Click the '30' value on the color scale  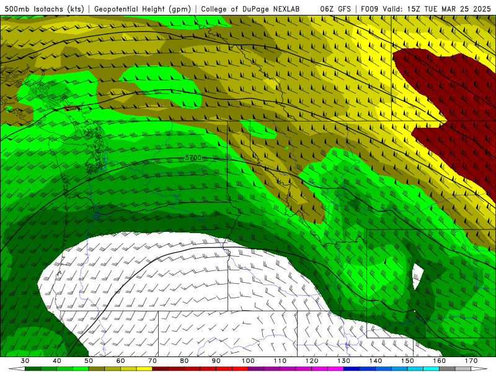coord(25,361)
